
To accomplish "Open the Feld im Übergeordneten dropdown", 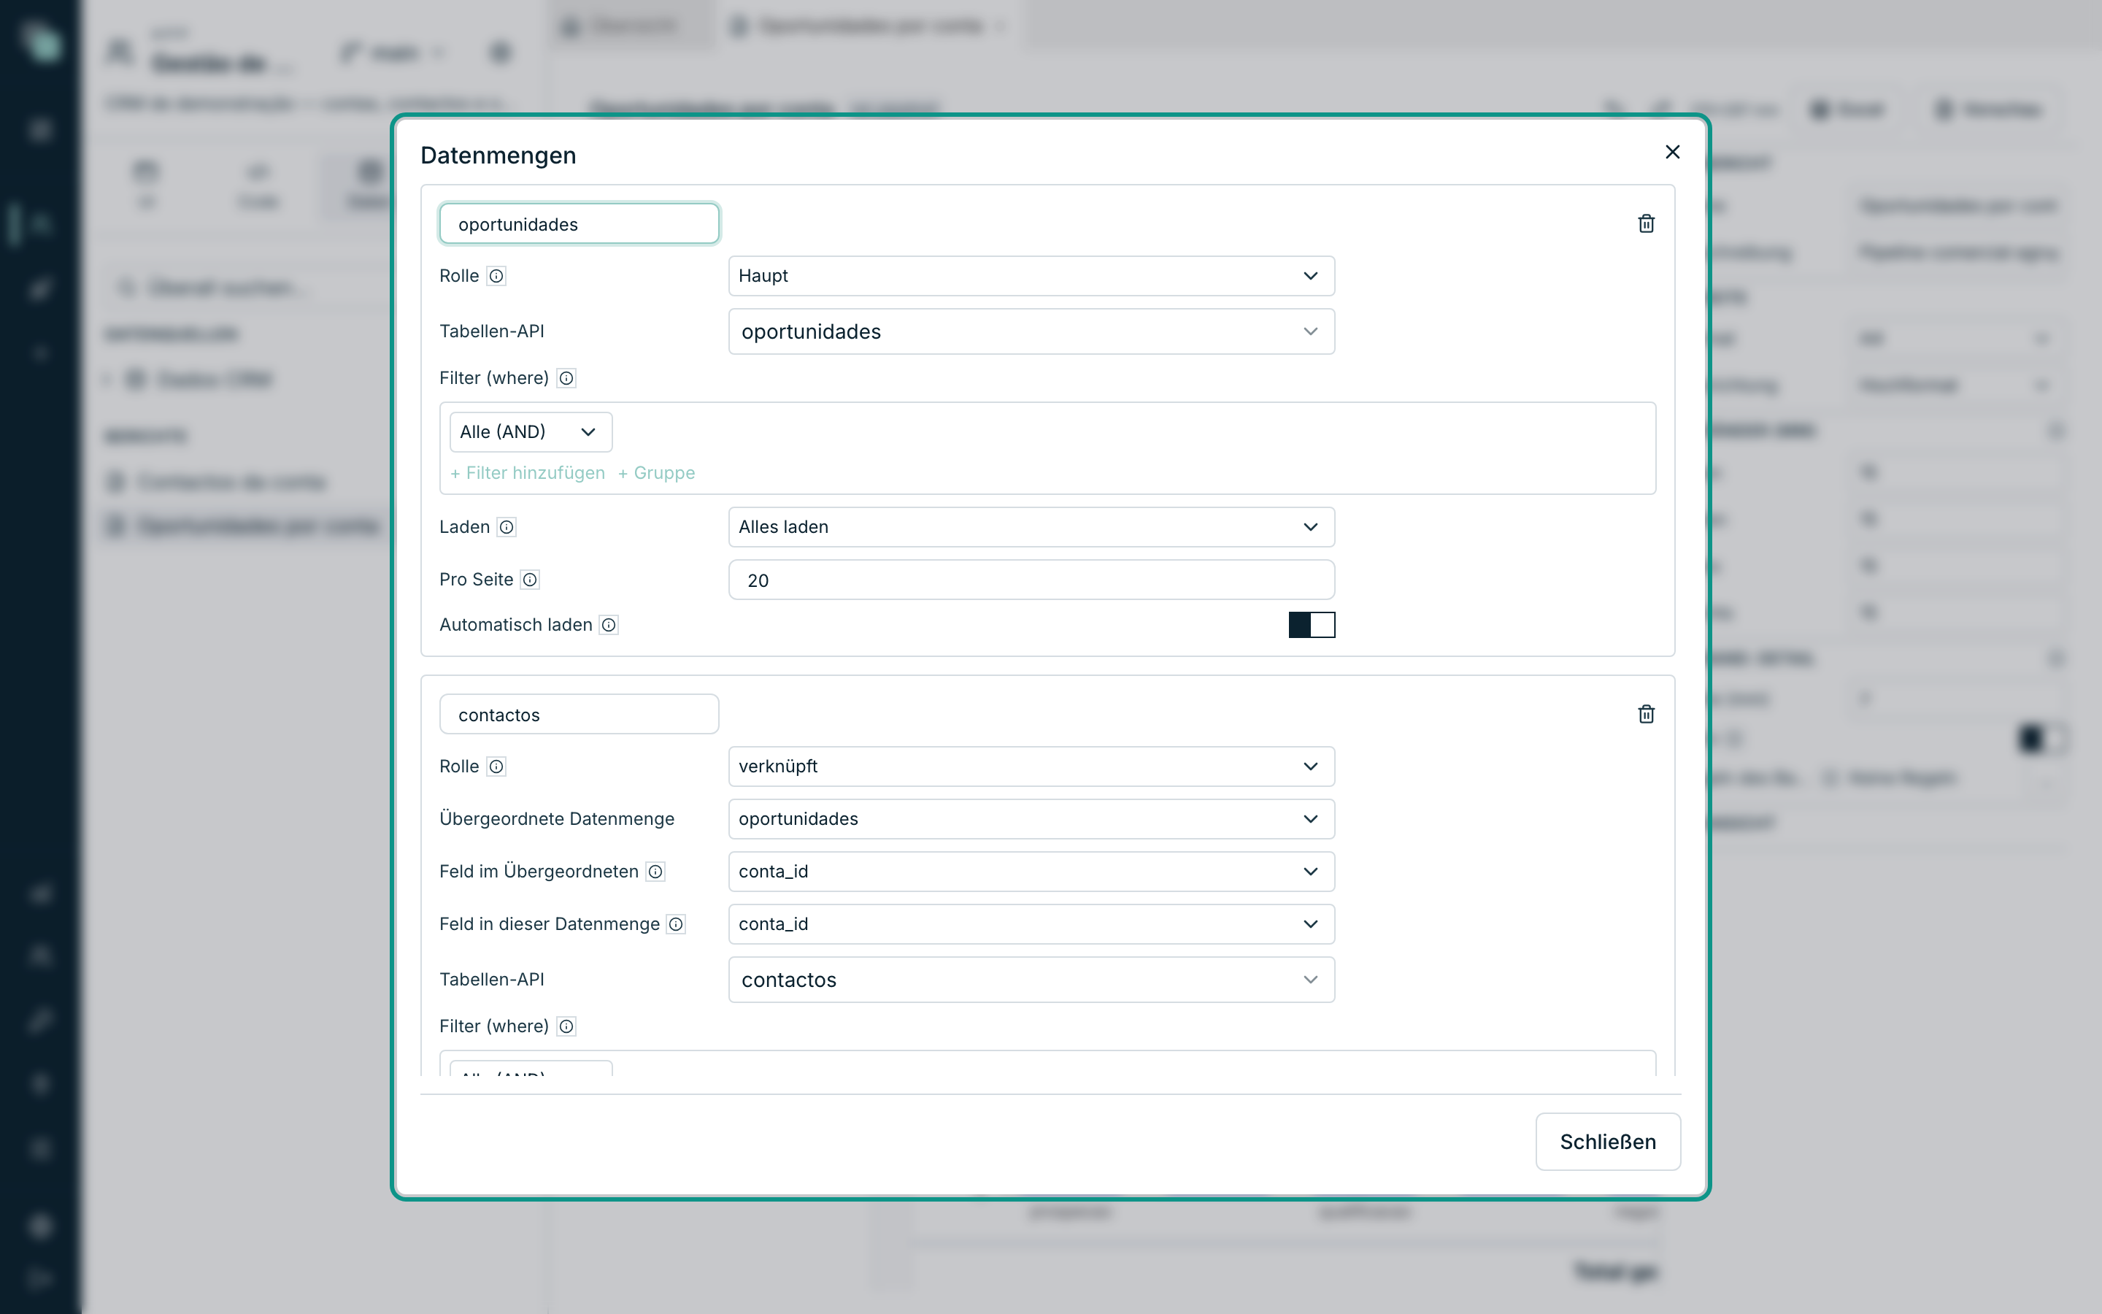I will (1031, 872).
